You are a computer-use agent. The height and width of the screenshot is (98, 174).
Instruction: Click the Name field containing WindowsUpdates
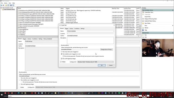pyautogui.click(x=90, y=31)
